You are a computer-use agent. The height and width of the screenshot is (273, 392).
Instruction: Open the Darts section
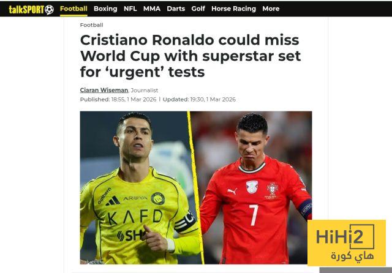176,9
